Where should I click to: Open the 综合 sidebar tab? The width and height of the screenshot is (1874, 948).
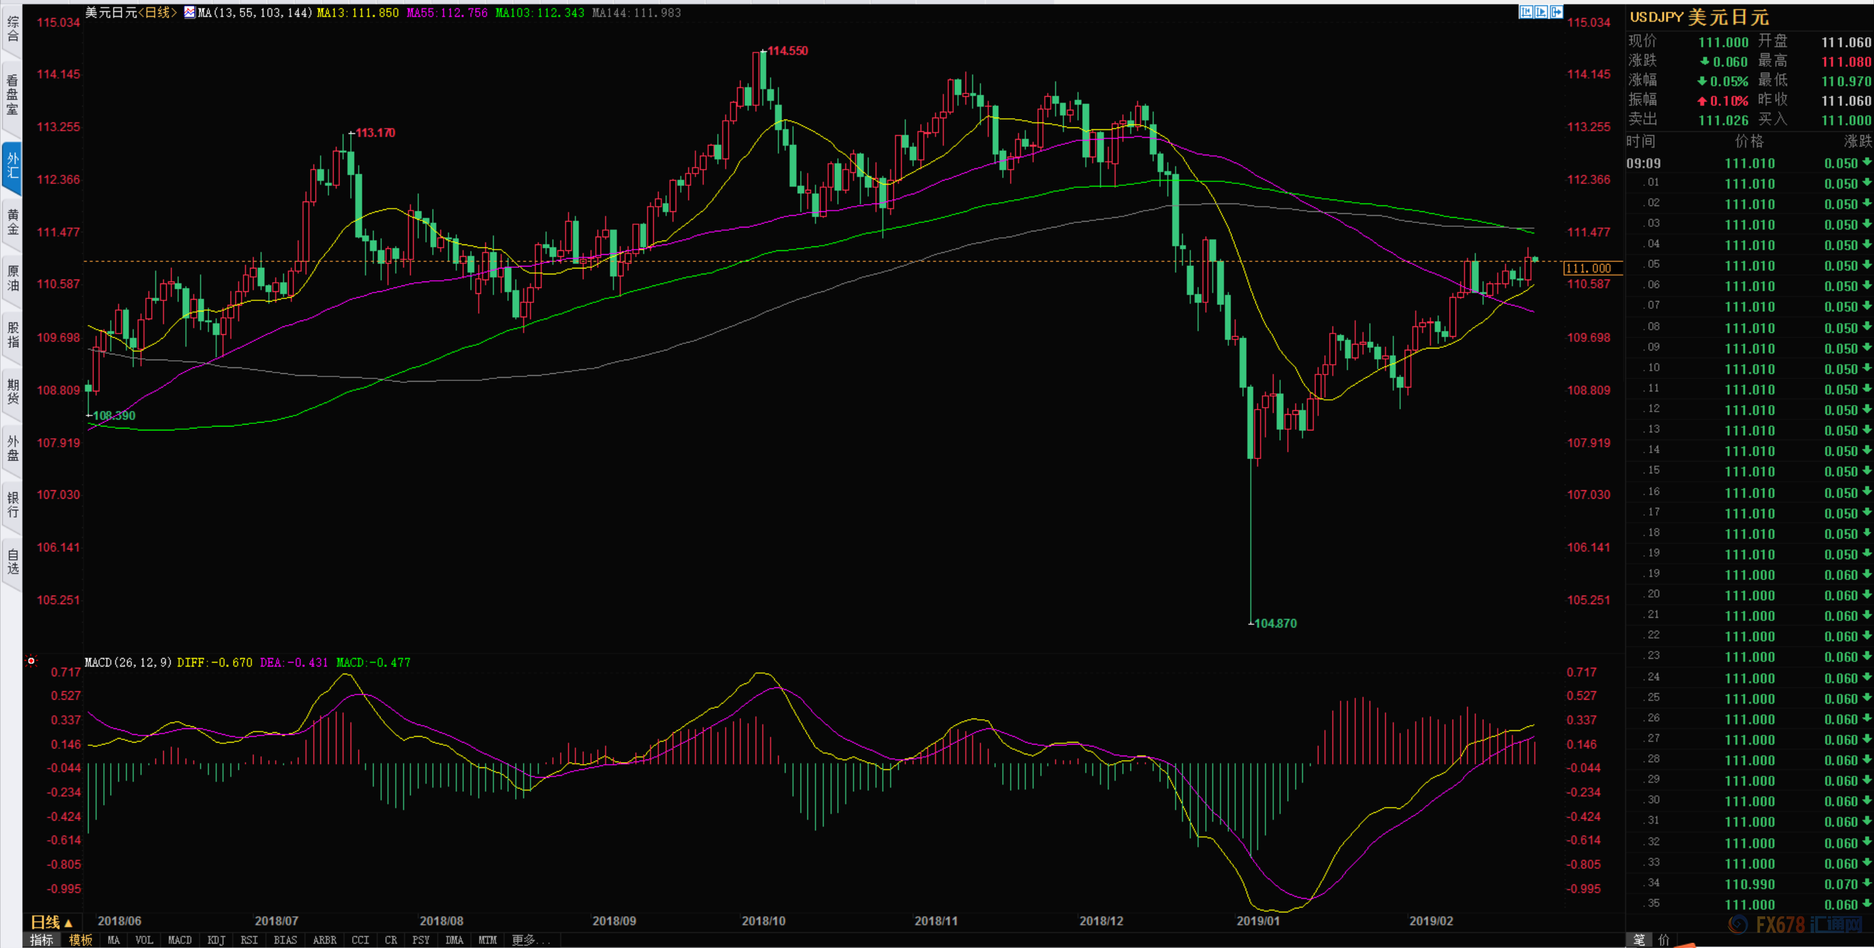click(x=12, y=29)
